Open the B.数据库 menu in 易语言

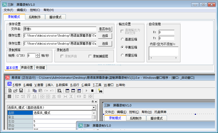tap(62, 85)
